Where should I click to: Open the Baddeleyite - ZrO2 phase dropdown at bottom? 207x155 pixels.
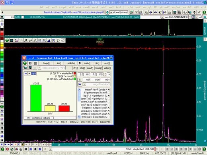pos(51,149)
